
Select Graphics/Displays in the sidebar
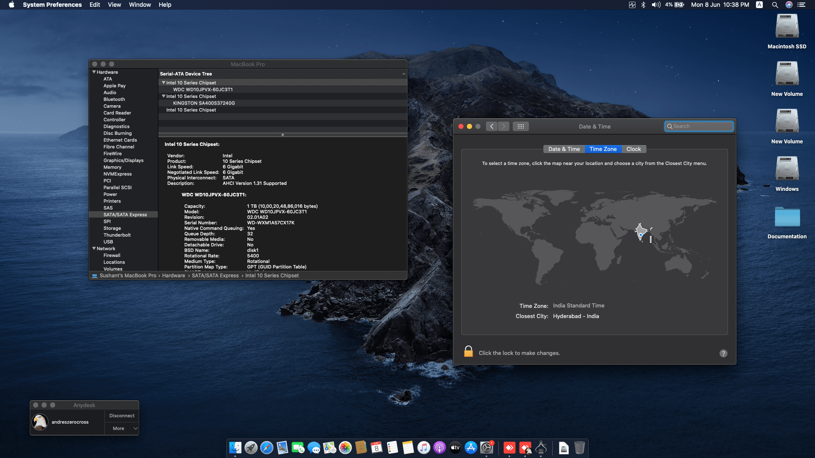124,160
